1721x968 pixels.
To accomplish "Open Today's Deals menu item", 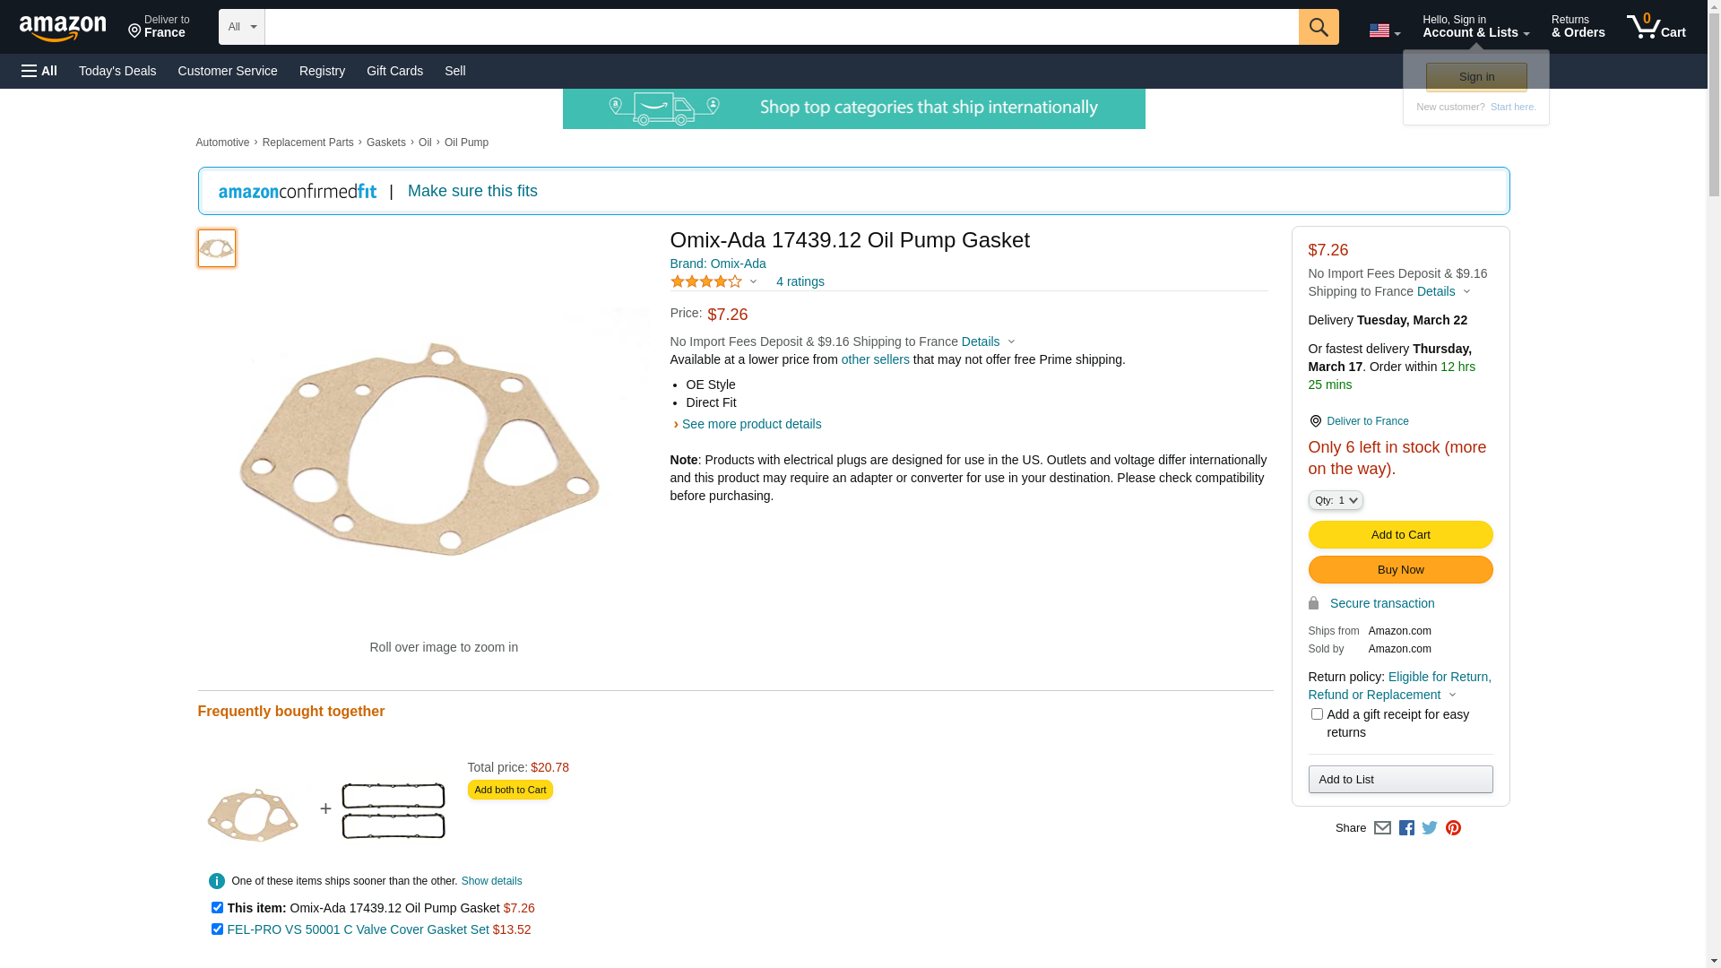I will 117,71.
